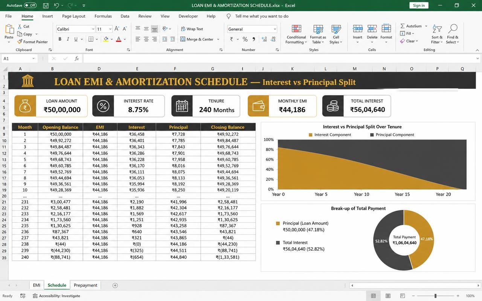Screen dimensions: 482x301
Task: Open the General number format dropdown
Action: (x=275, y=29)
